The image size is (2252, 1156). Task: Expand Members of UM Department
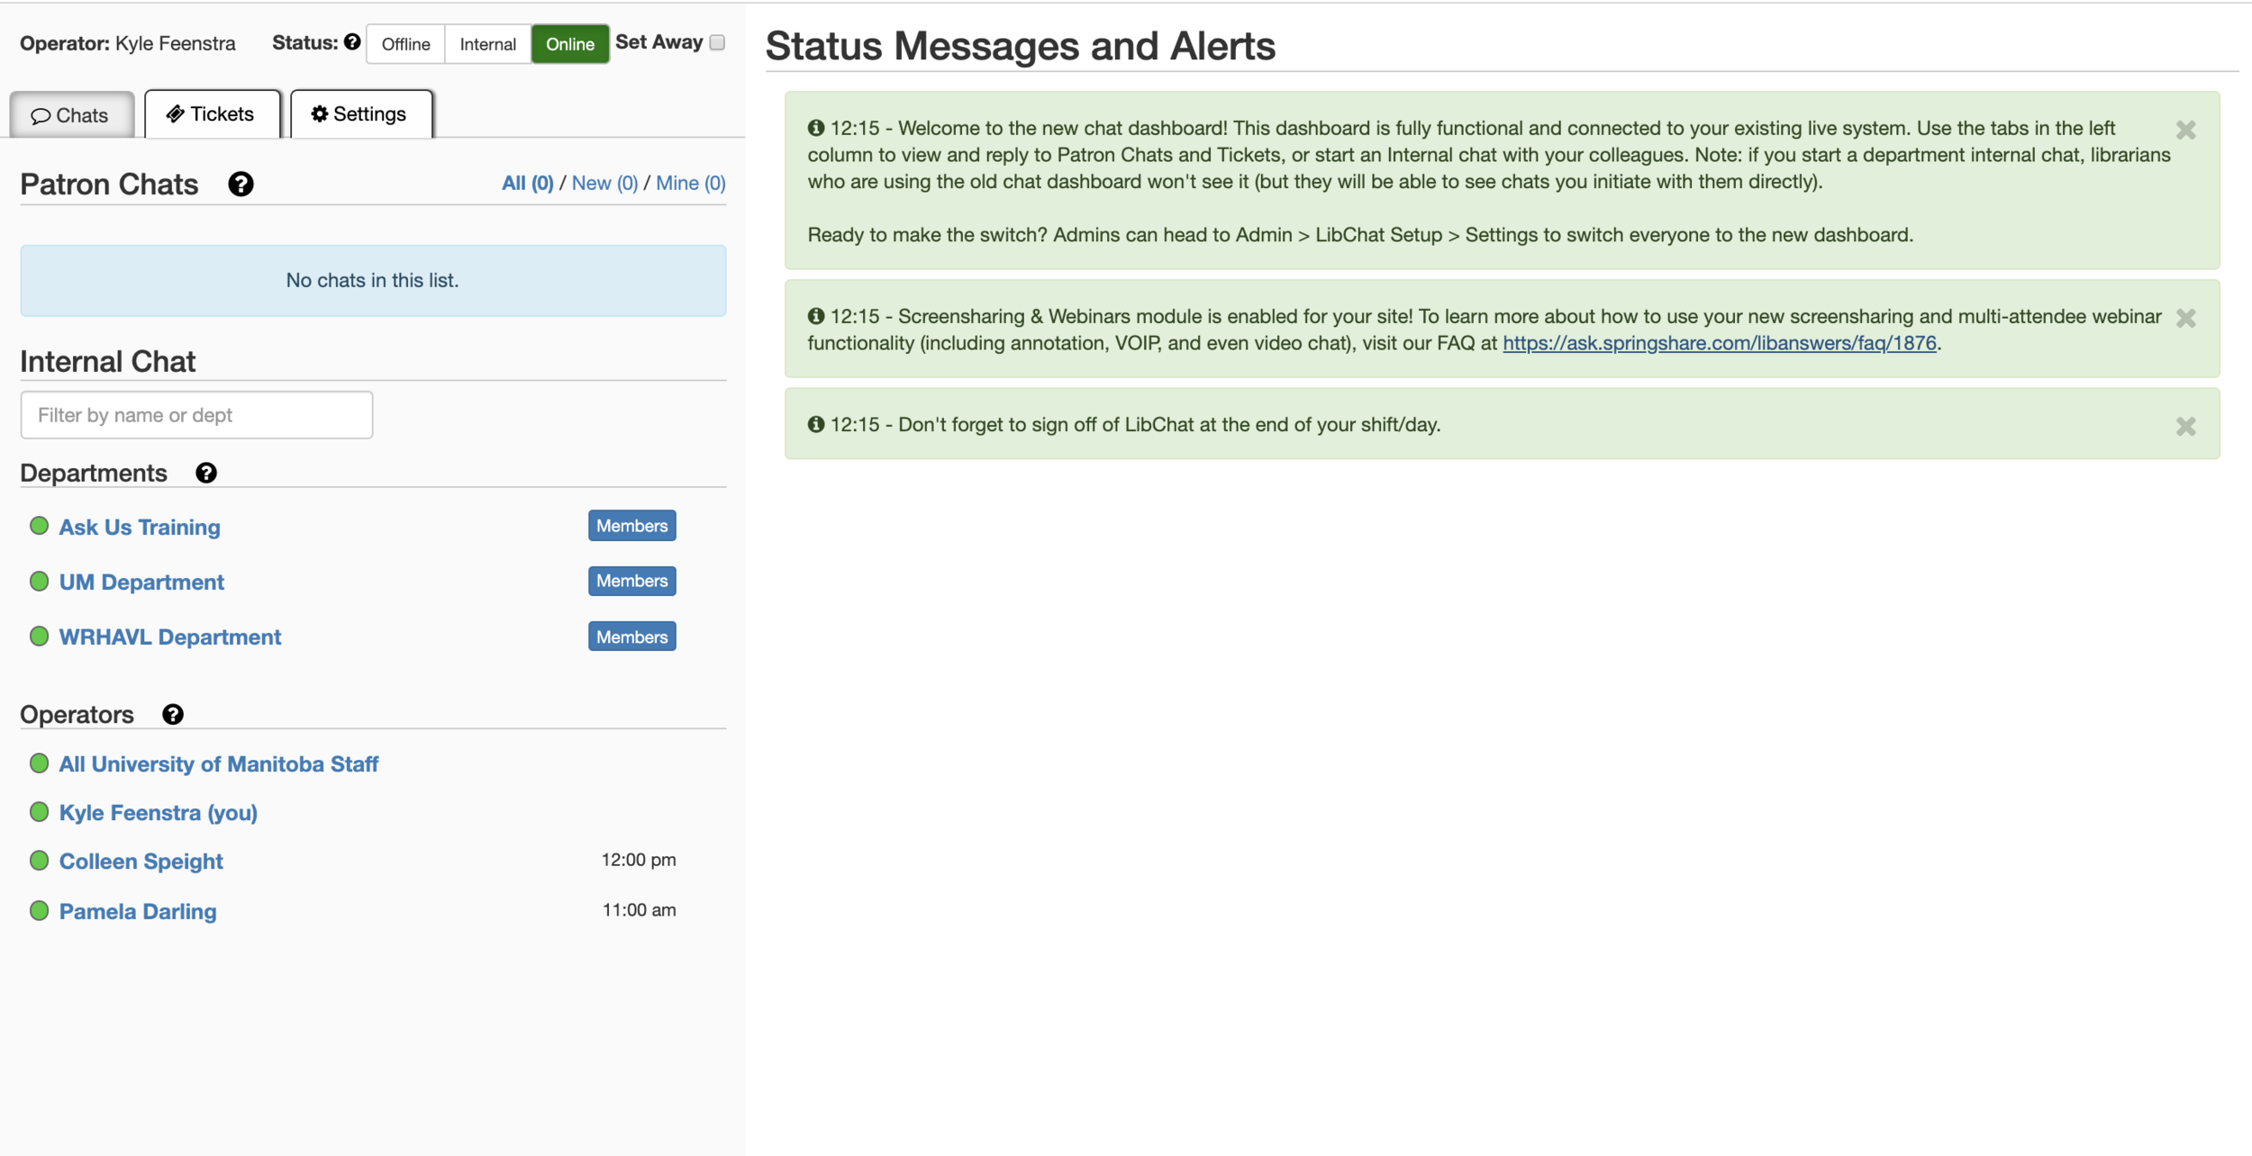tap(631, 582)
